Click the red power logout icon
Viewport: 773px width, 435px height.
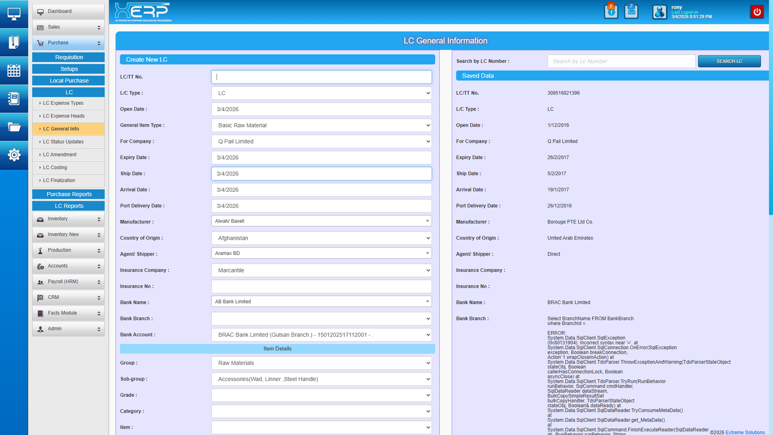tap(757, 12)
